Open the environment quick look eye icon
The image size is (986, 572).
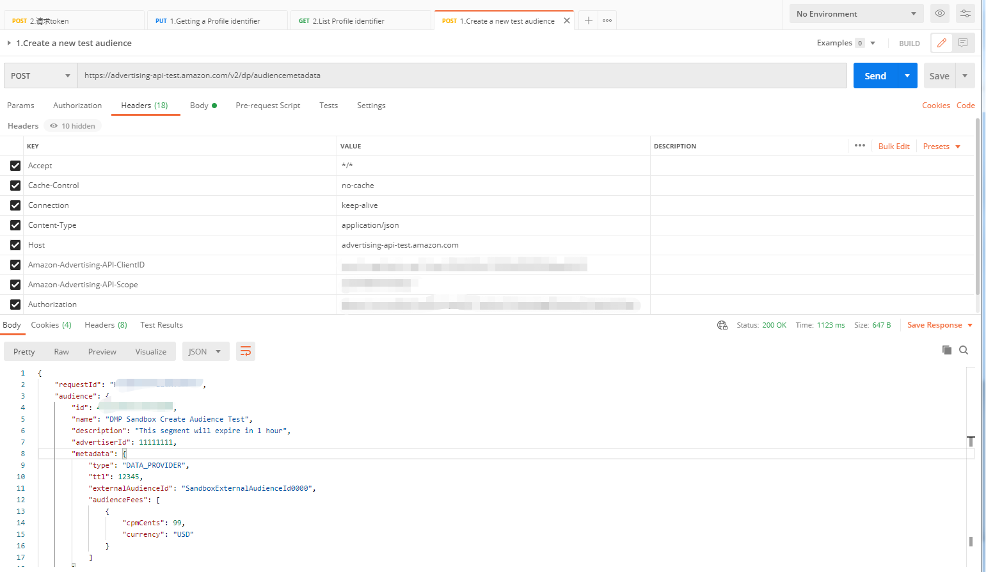pyautogui.click(x=939, y=13)
